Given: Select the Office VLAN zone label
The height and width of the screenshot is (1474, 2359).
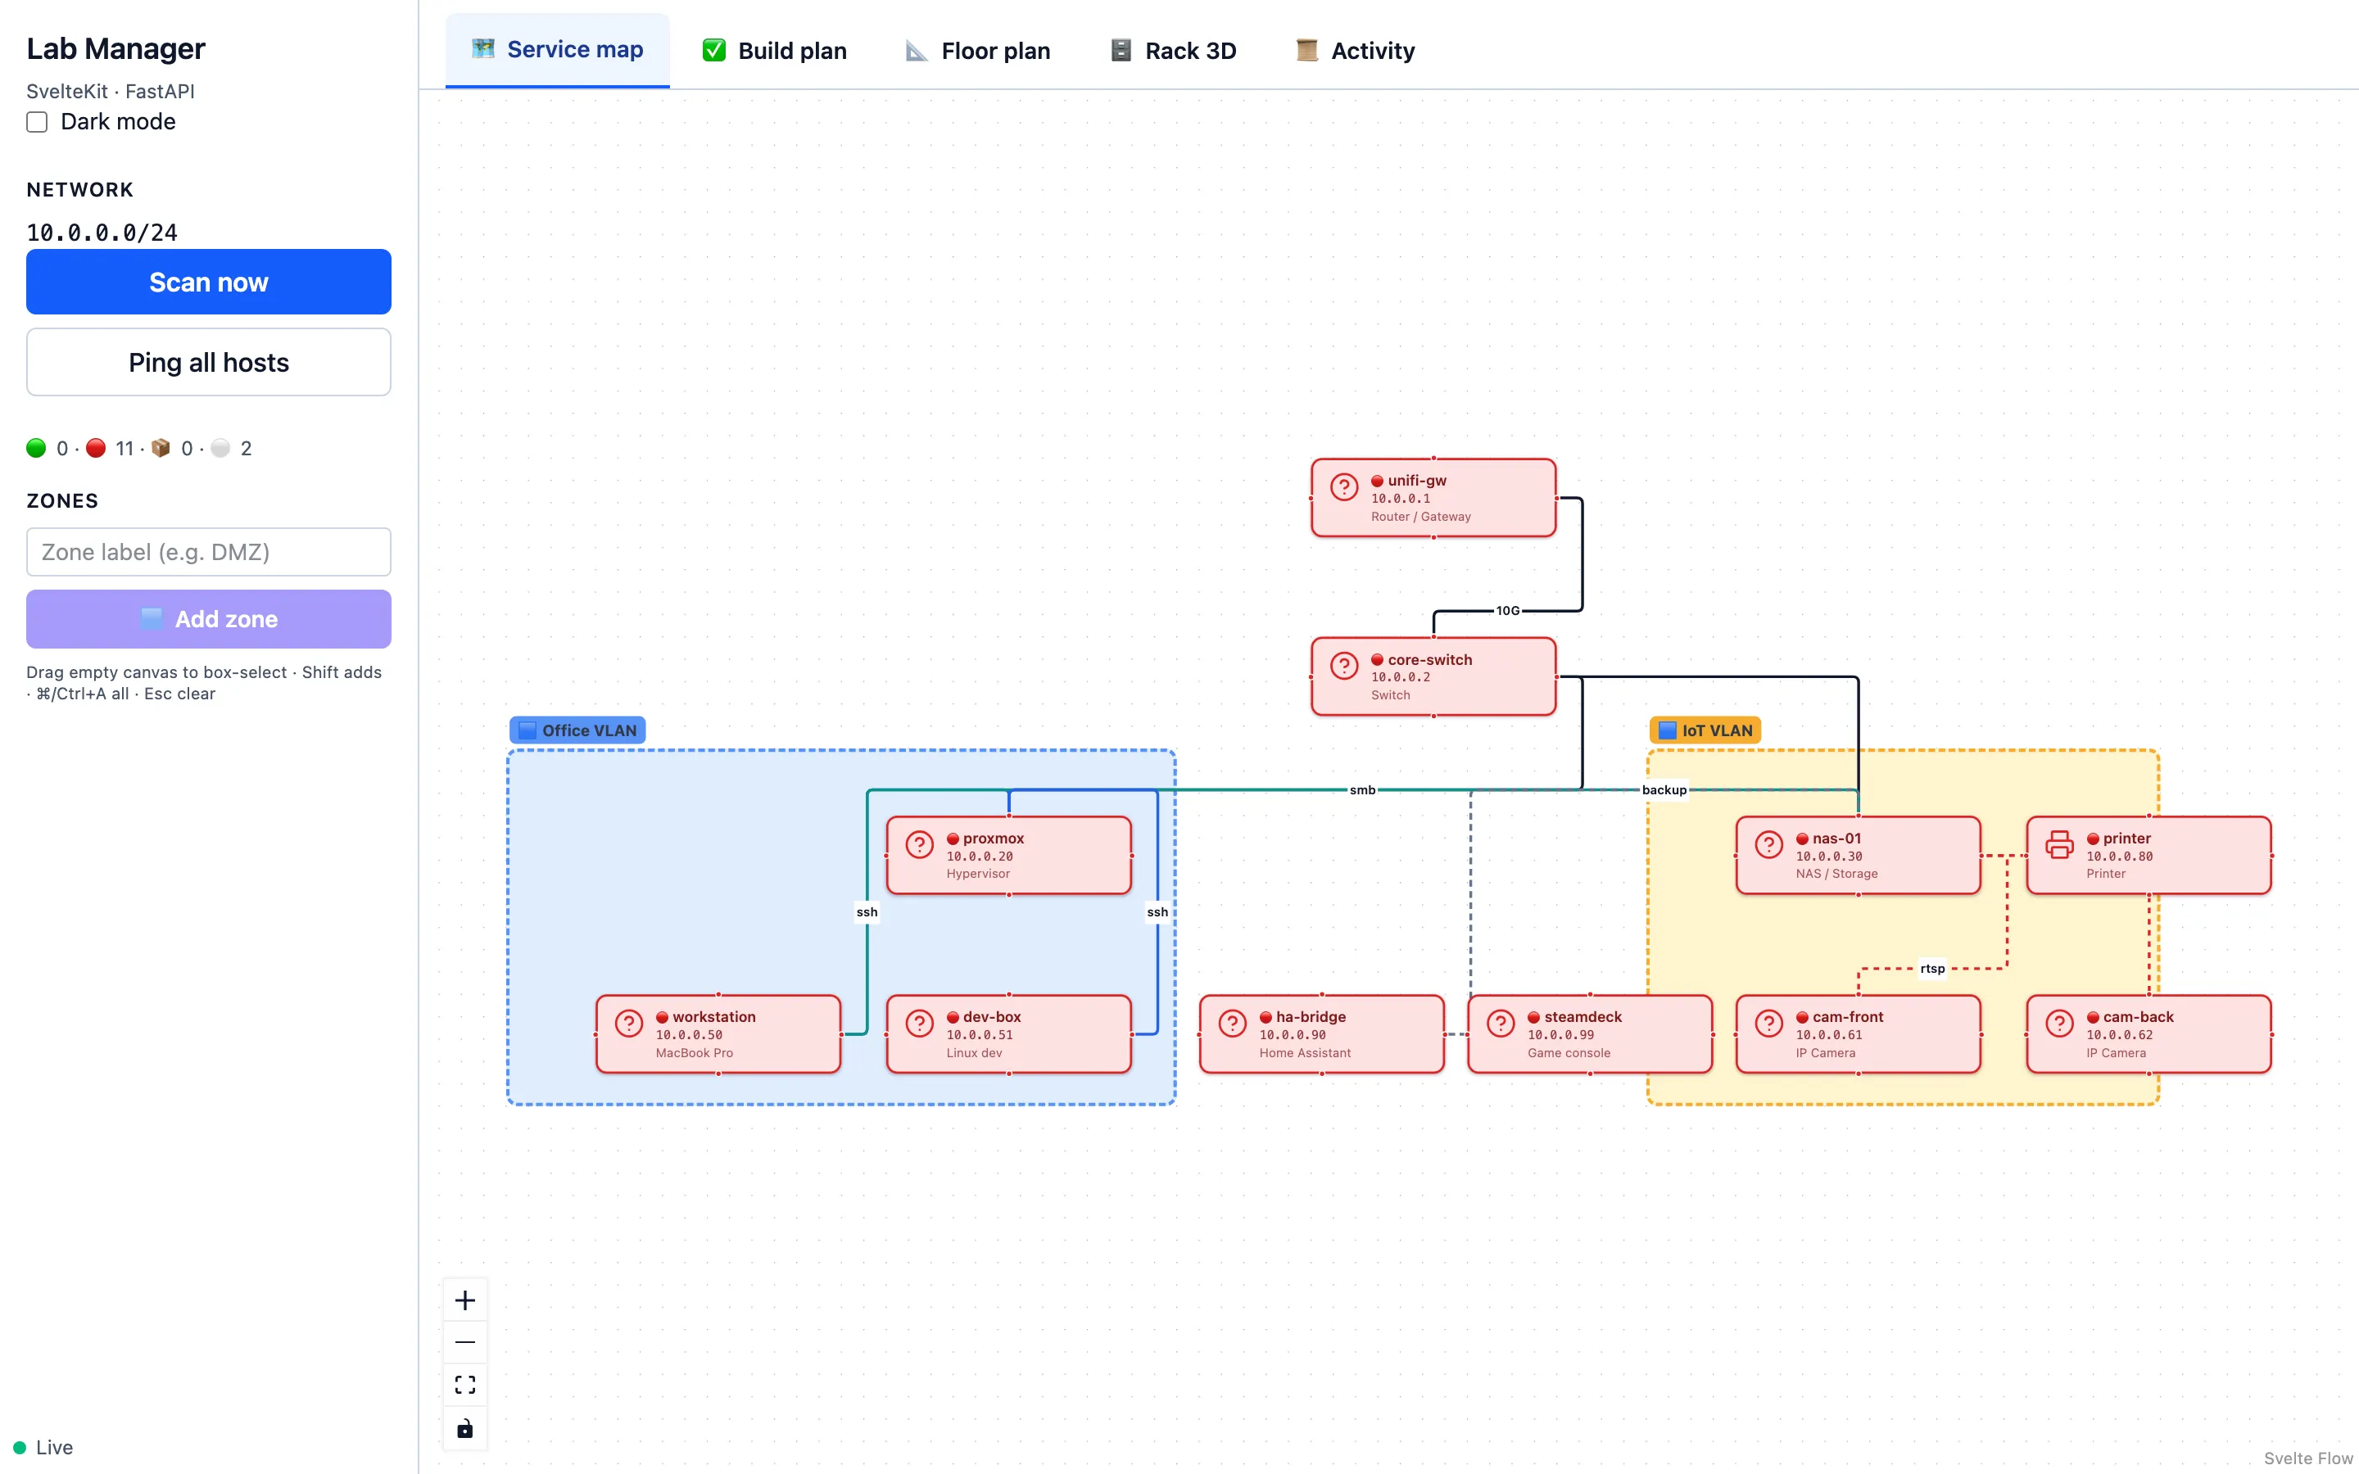Looking at the screenshot, I should point(577,730).
